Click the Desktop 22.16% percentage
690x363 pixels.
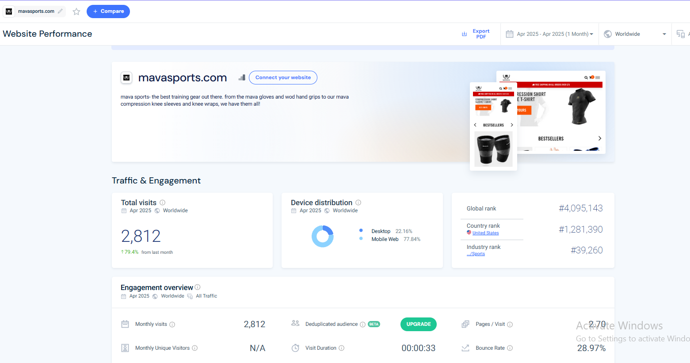404,231
